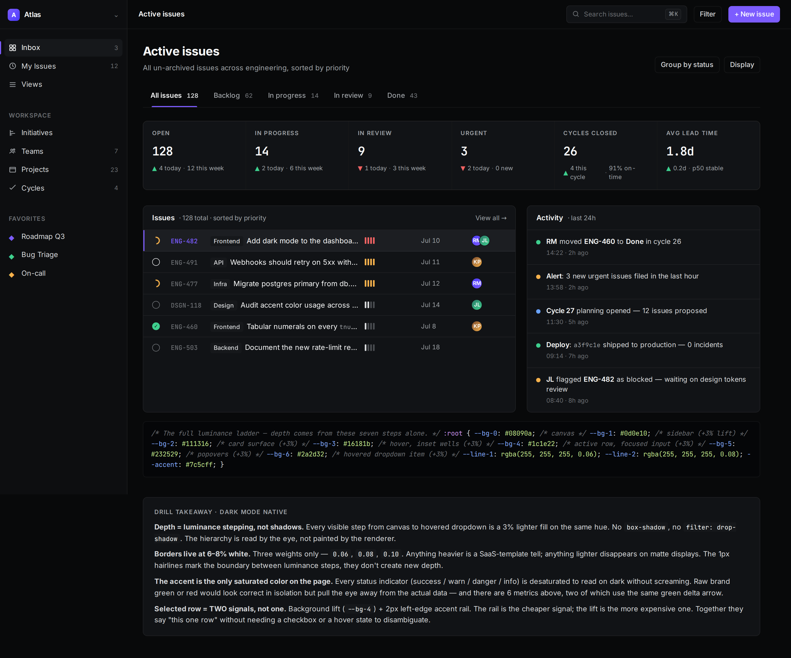Click the KP avatar on ENG-491
The width and height of the screenshot is (791, 658).
pyautogui.click(x=477, y=262)
